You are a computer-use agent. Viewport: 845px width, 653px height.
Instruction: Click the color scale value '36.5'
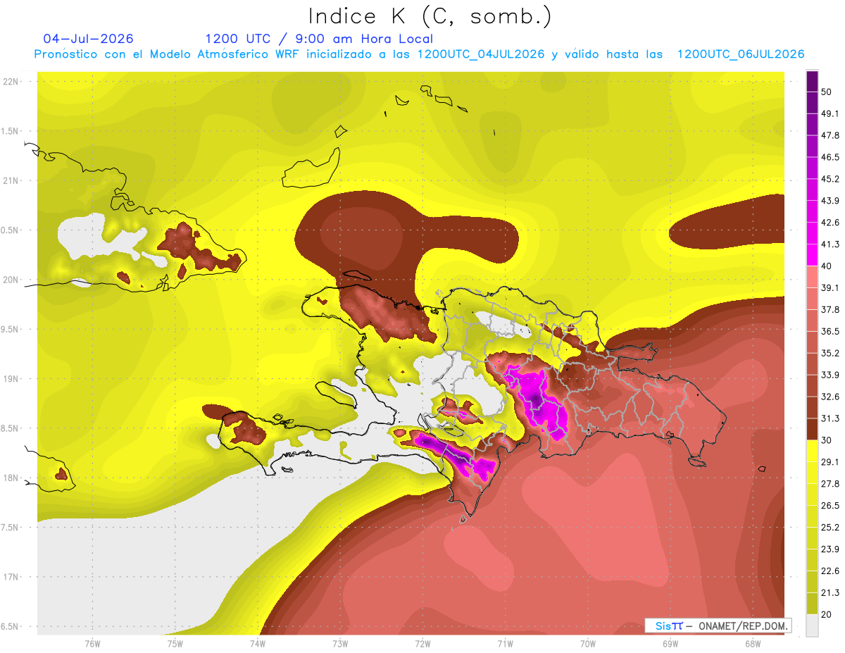pos(830,331)
